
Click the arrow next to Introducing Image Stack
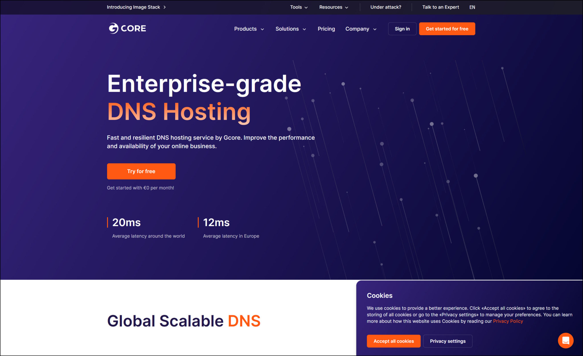click(165, 7)
